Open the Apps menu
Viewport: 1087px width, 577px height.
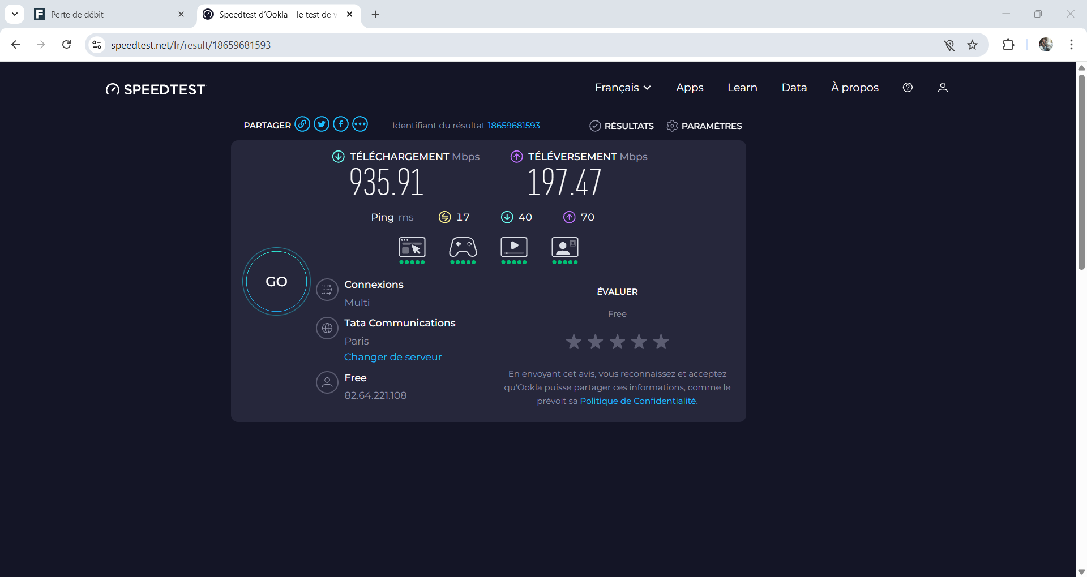(x=690, y=88)
